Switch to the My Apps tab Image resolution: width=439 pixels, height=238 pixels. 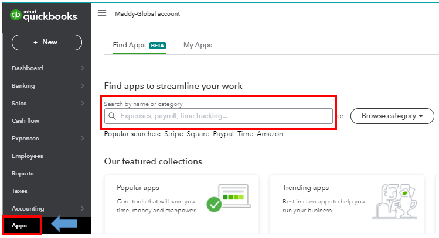198,45
